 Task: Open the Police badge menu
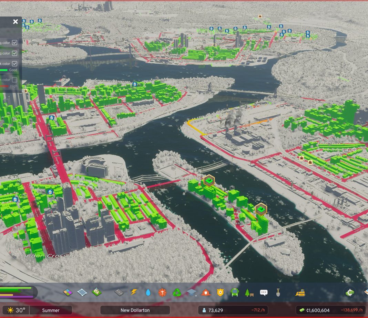coord(220,293)
